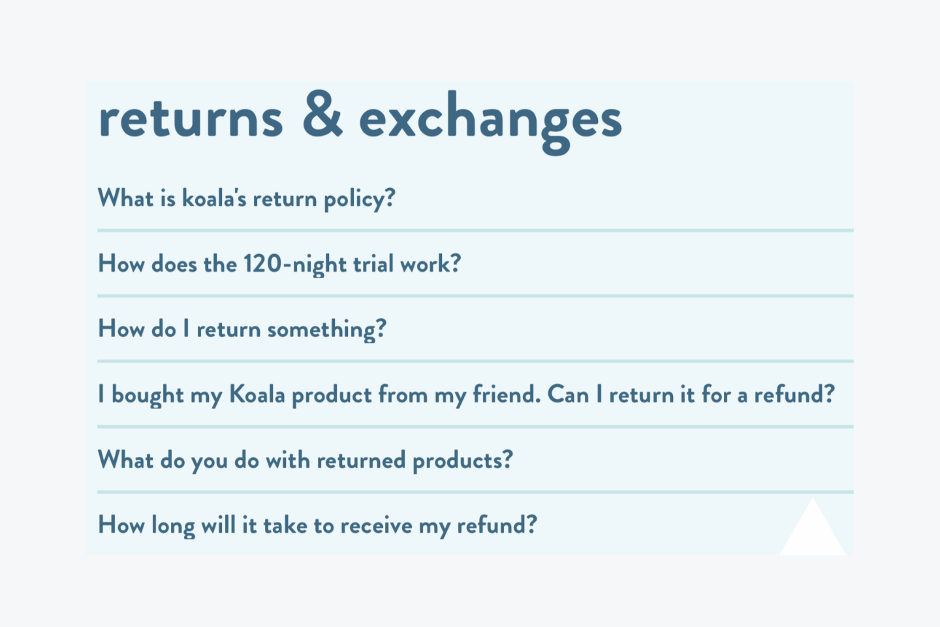Click the divider below the returned products question
This screenshot has height=627, width=940.
click(475, 492)
